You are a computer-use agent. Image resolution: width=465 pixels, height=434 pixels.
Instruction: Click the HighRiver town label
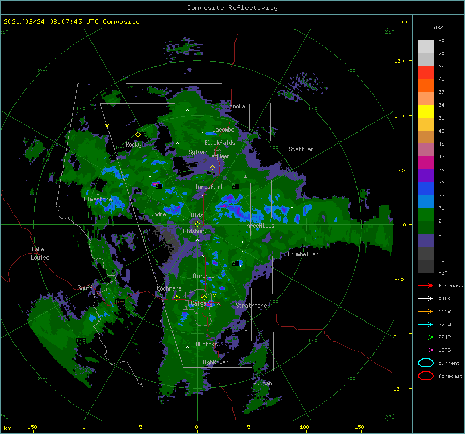[x=214, y=362]
